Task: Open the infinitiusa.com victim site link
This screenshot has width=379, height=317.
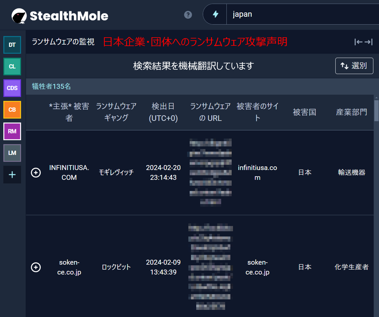Action: point(257,172)
